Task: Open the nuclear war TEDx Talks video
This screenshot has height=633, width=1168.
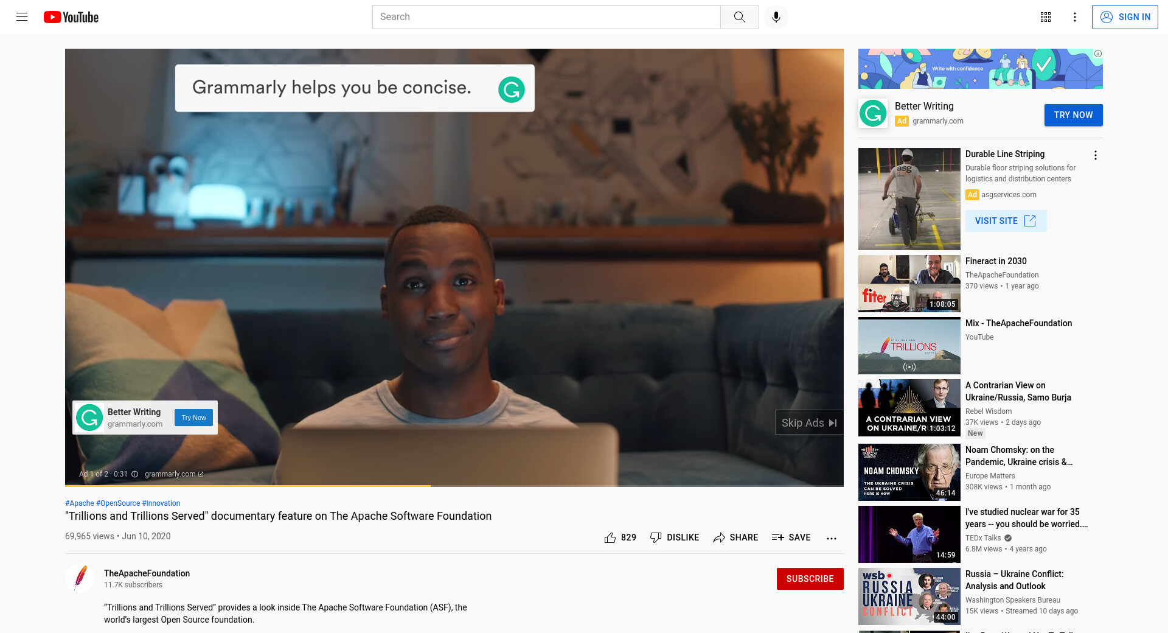Action: (x=1026, y=518)
